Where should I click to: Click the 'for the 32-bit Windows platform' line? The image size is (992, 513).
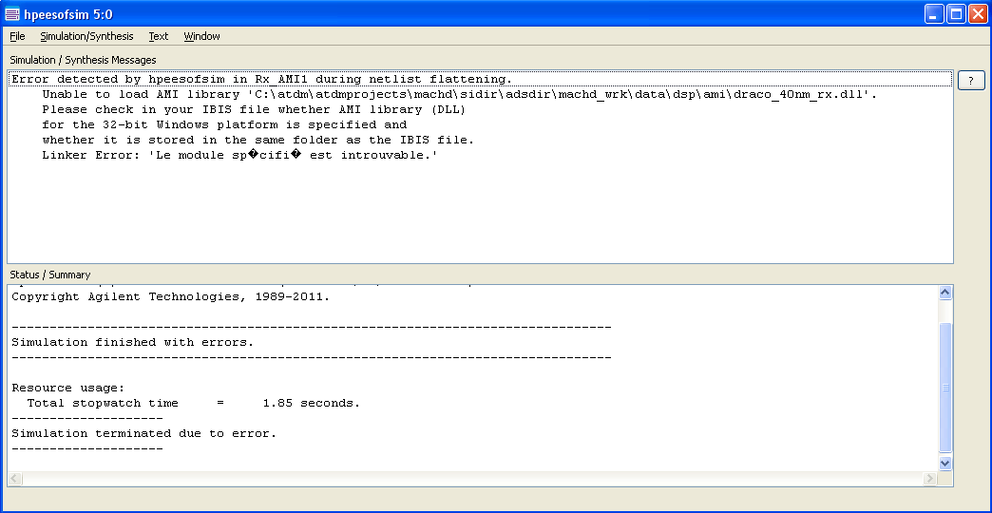pos(224,124)
